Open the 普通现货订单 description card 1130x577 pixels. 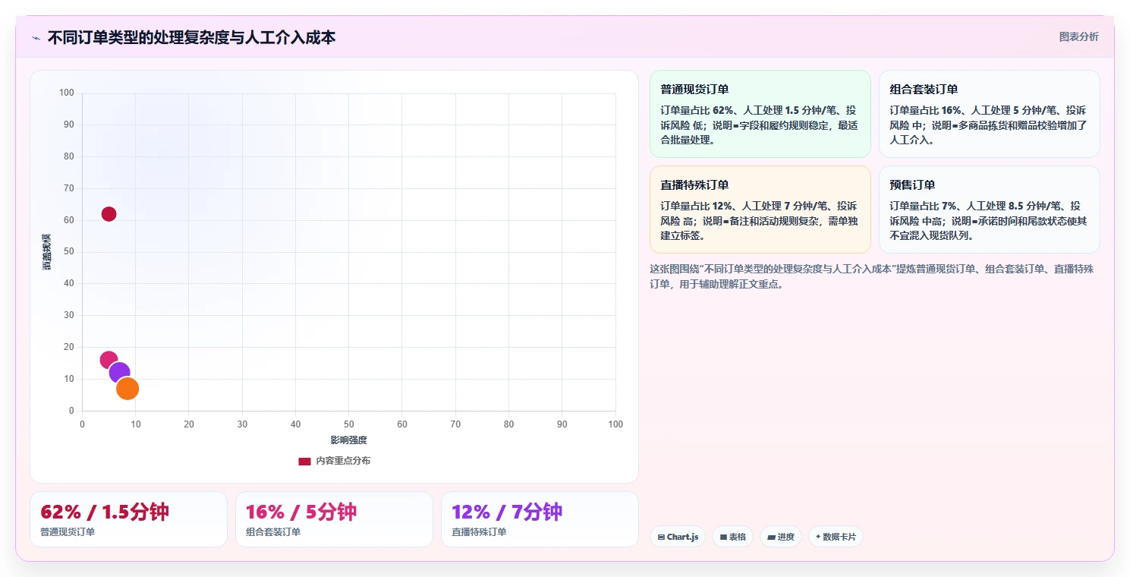[x=760, y=114]
